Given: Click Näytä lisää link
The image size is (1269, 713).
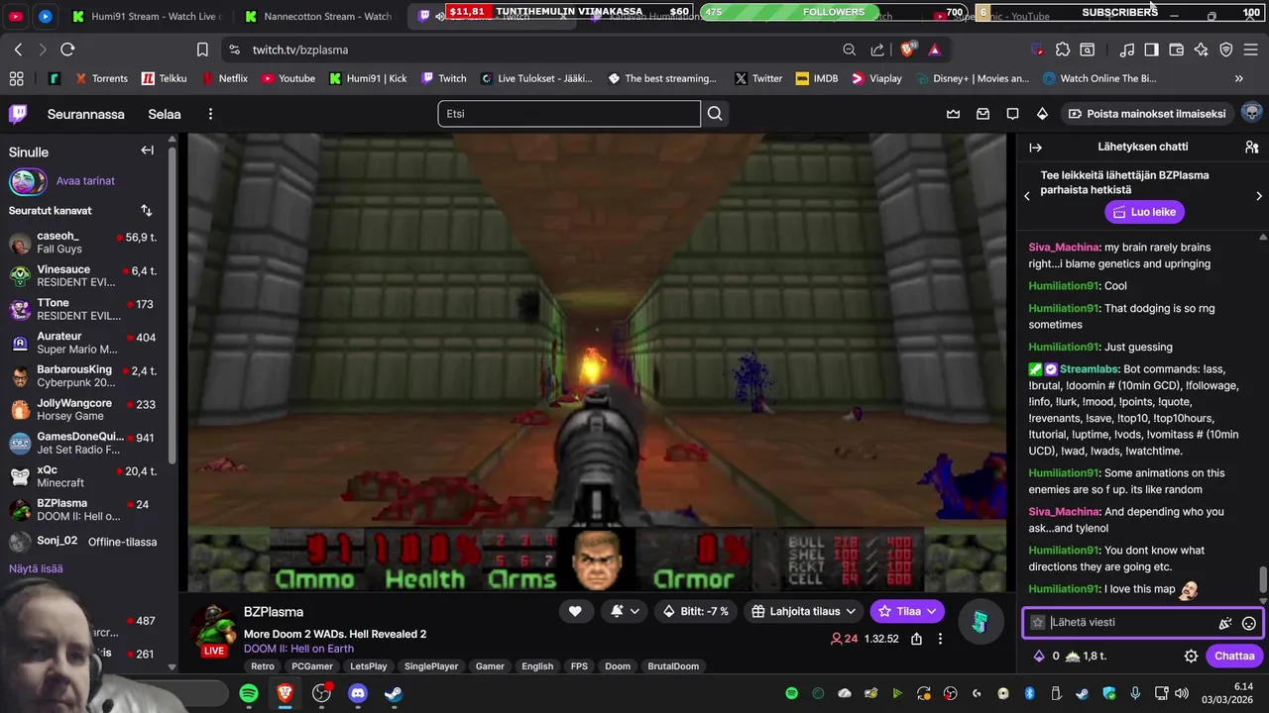Looking at the screenshot, I should click(36, 568).
